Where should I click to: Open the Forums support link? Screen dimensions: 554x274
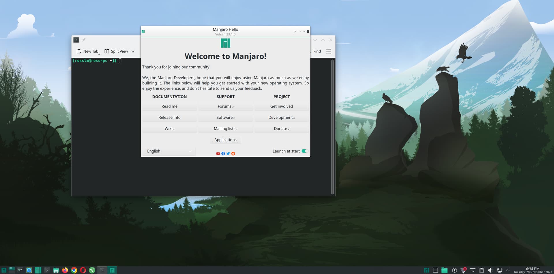[x=225, y=106]
